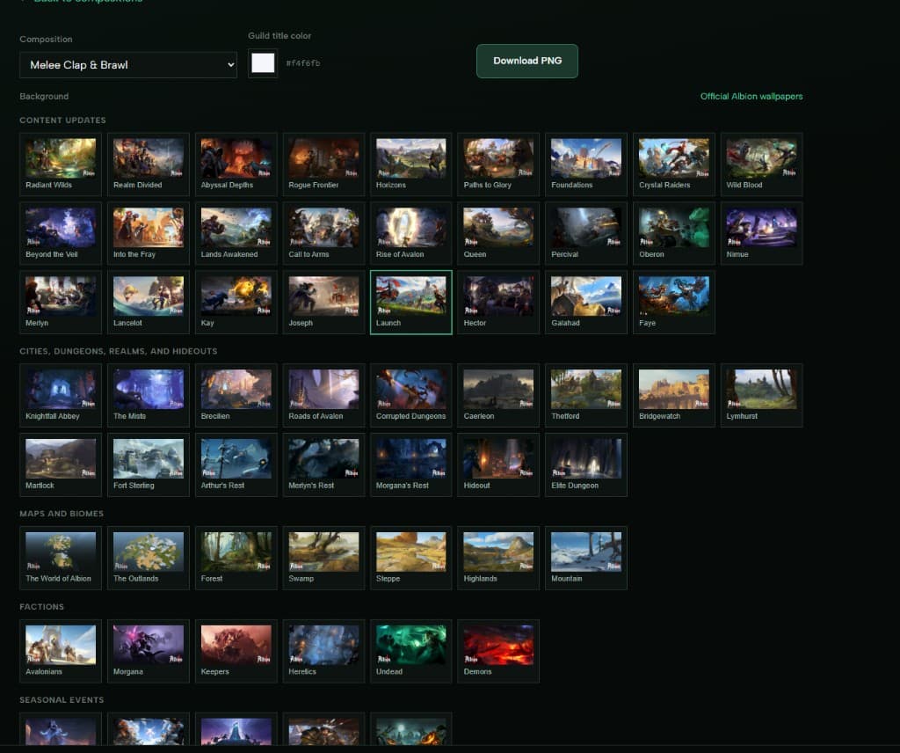Select the Mountain biome background

click(586, 558)
